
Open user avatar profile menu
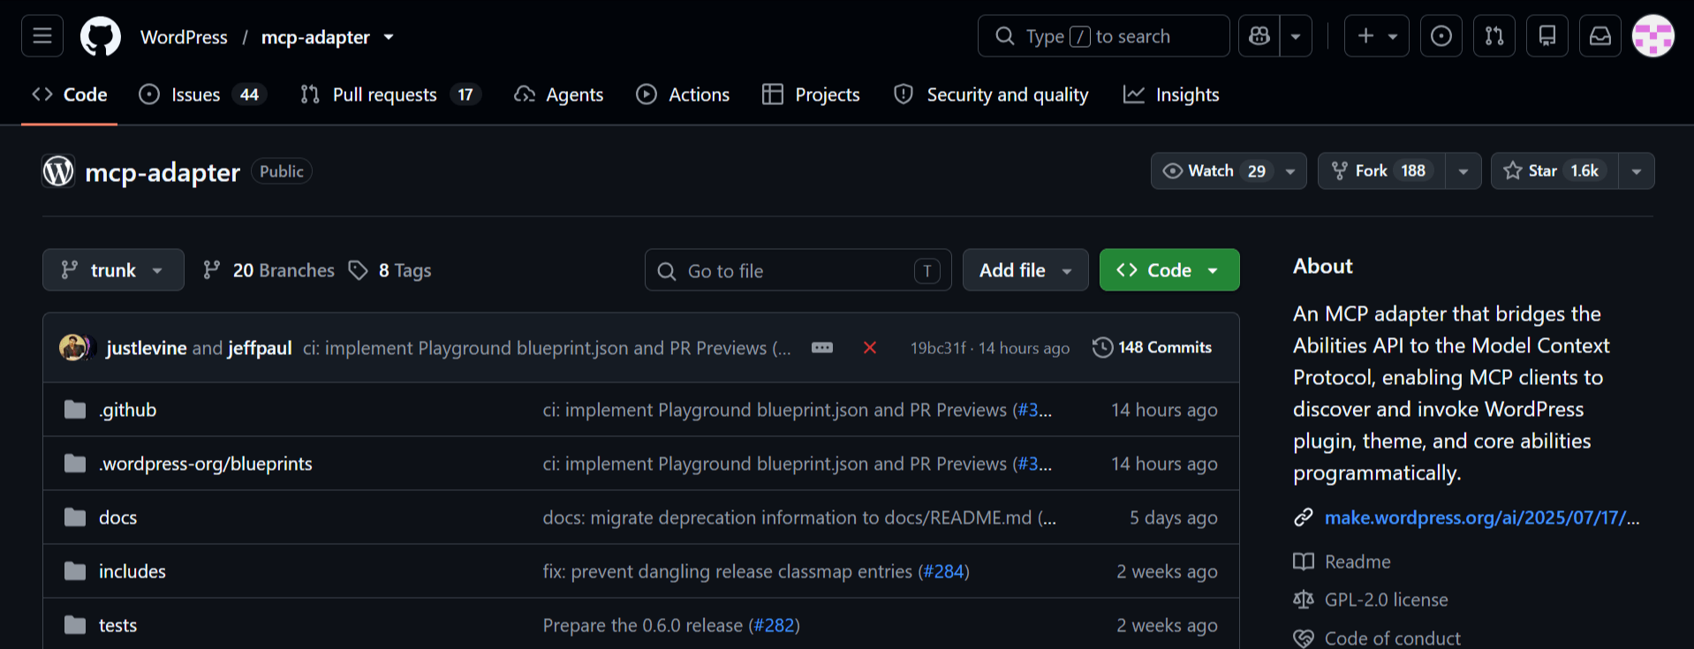[x=1653, y=36]
